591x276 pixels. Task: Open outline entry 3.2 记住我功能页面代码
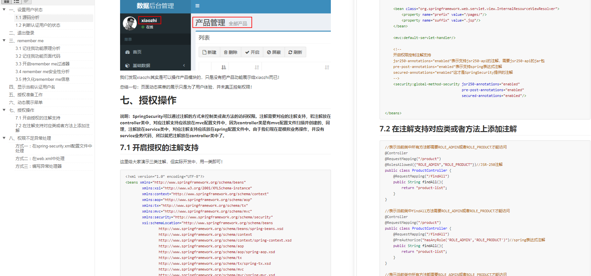[x=38, y=56]
